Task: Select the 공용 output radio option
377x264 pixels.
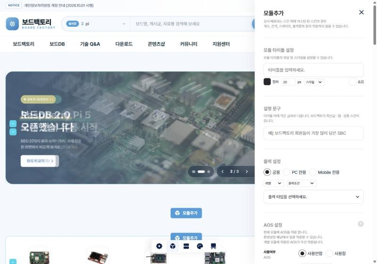Action: (267, 172)
